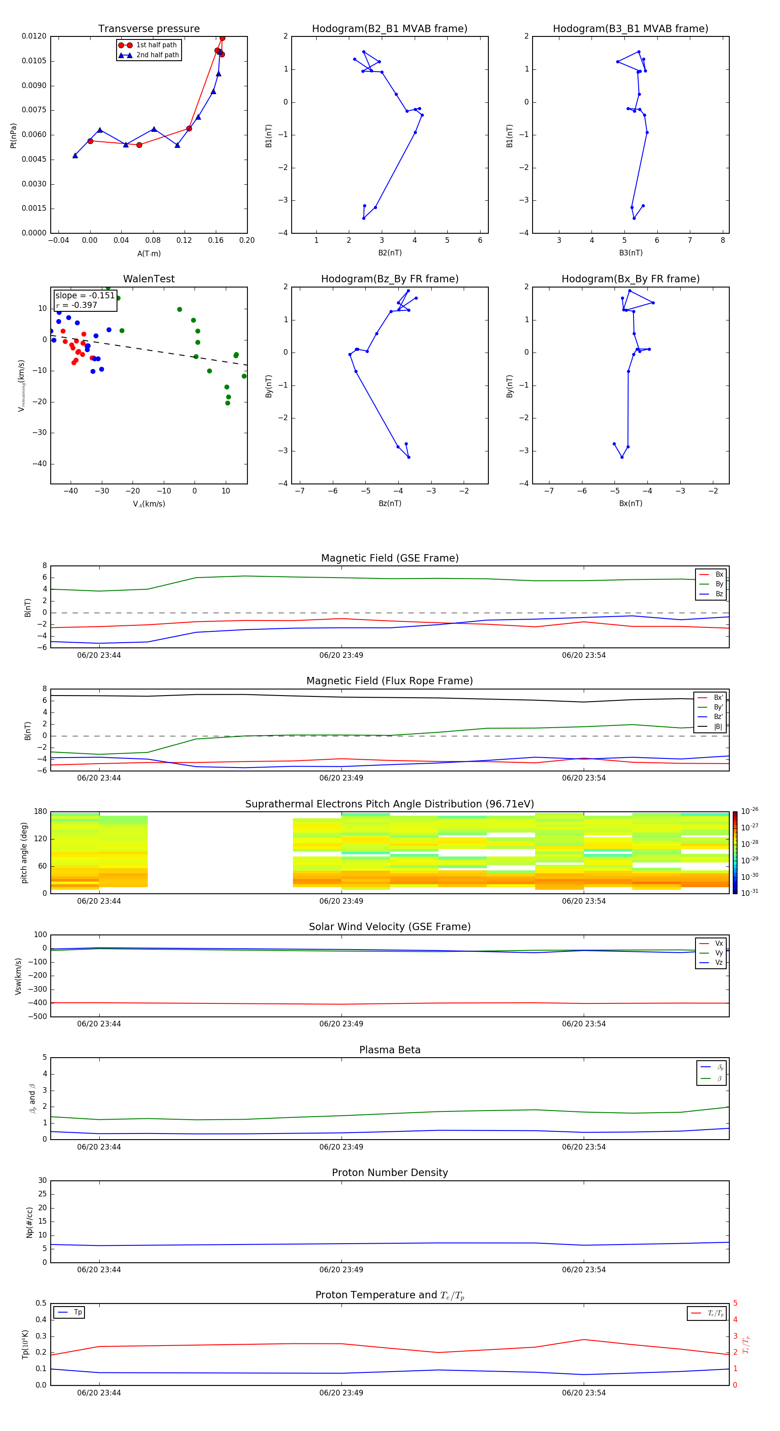Click '06/20 23:49' tick under GSE magnetic field
Viewport: 780px width, 1431px height.
[341, 656]
